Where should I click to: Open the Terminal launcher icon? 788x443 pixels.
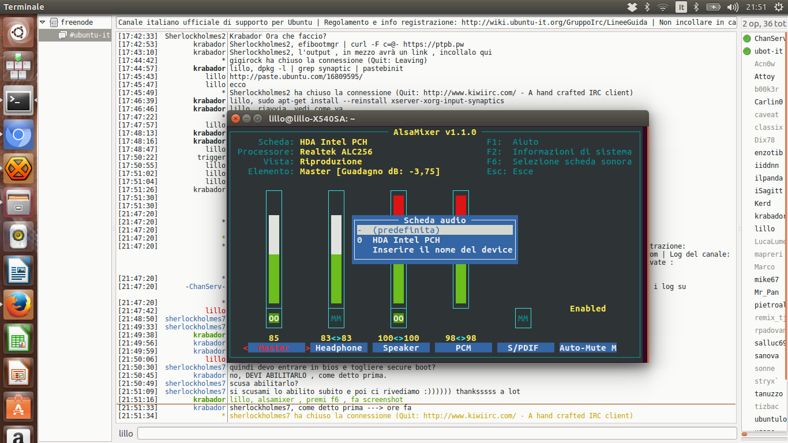coord(18,101)
